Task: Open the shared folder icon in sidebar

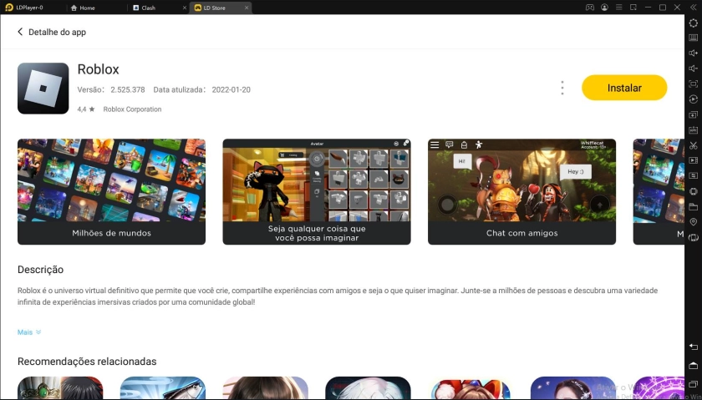Action: [693, 206]
